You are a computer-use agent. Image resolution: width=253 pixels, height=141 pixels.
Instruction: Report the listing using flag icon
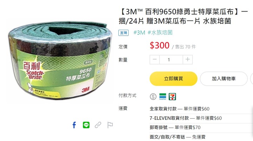[x=110, y=125]
